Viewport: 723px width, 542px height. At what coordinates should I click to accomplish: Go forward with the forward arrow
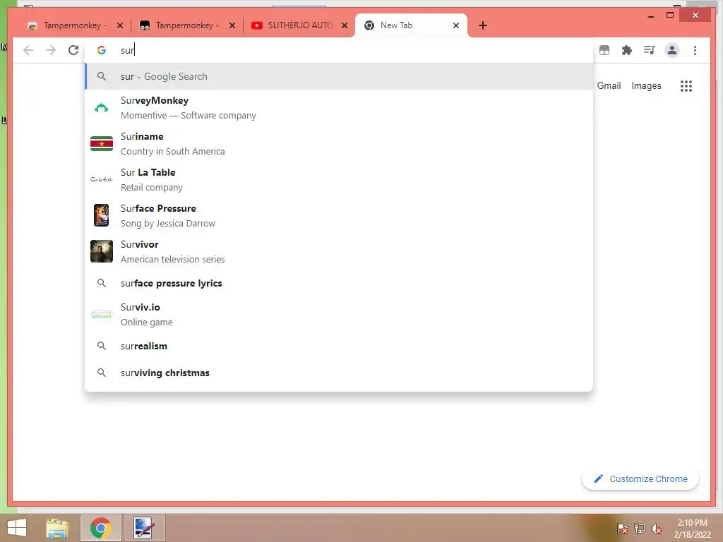coord(51,50)
